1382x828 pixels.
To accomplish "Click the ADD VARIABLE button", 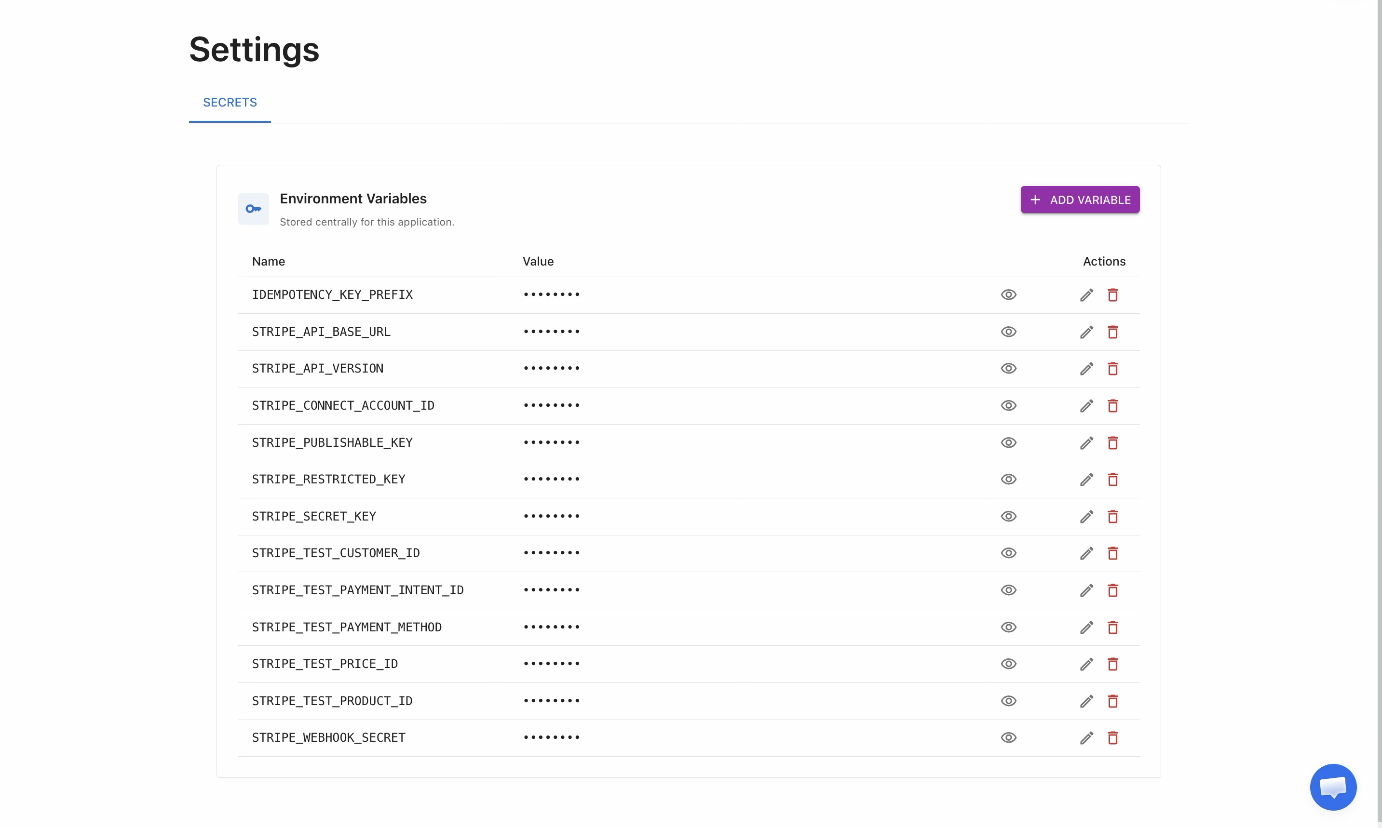I will (1080, 200).
